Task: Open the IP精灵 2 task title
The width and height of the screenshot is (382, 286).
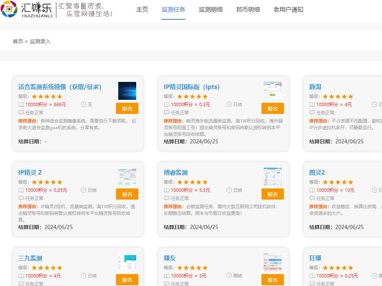Action: pos(30,172)
